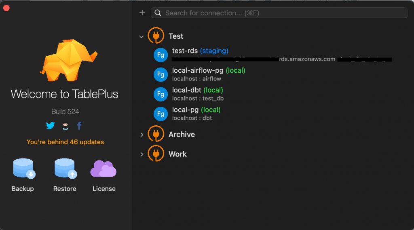The height and width of the screenshot is (230, 414).
Task: Collapse the Test group chevron
Action: click(142, 37)
